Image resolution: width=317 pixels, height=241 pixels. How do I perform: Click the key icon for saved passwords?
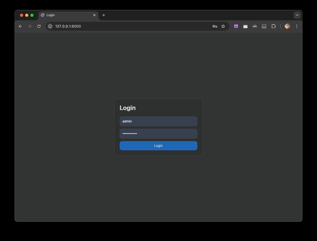tap(215, 26)
